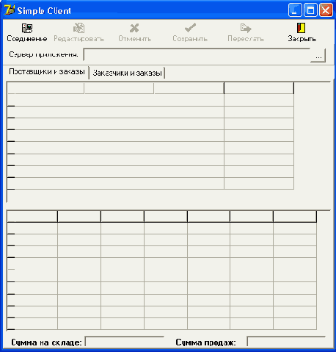
Task: Select the fourth column header in upper grid
Action: click(259, 88)
